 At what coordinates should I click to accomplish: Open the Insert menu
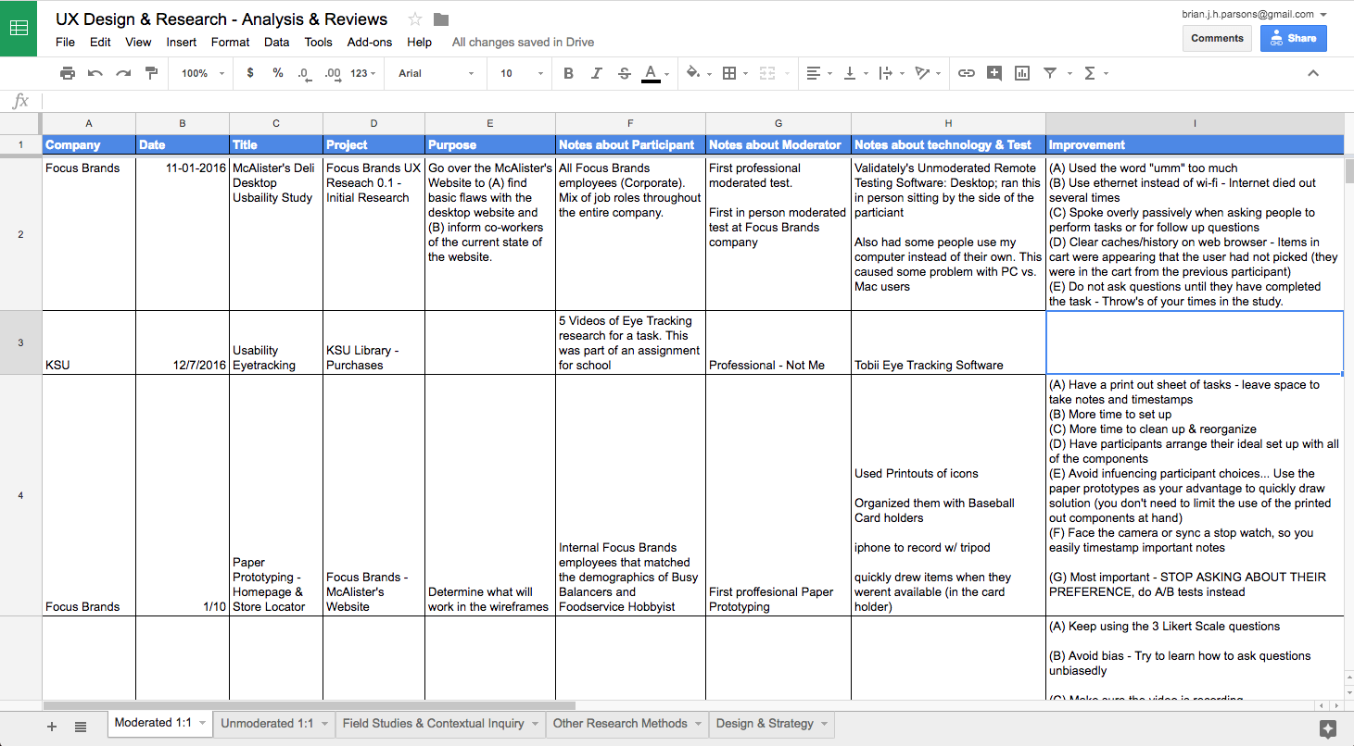tap(182, 42)
